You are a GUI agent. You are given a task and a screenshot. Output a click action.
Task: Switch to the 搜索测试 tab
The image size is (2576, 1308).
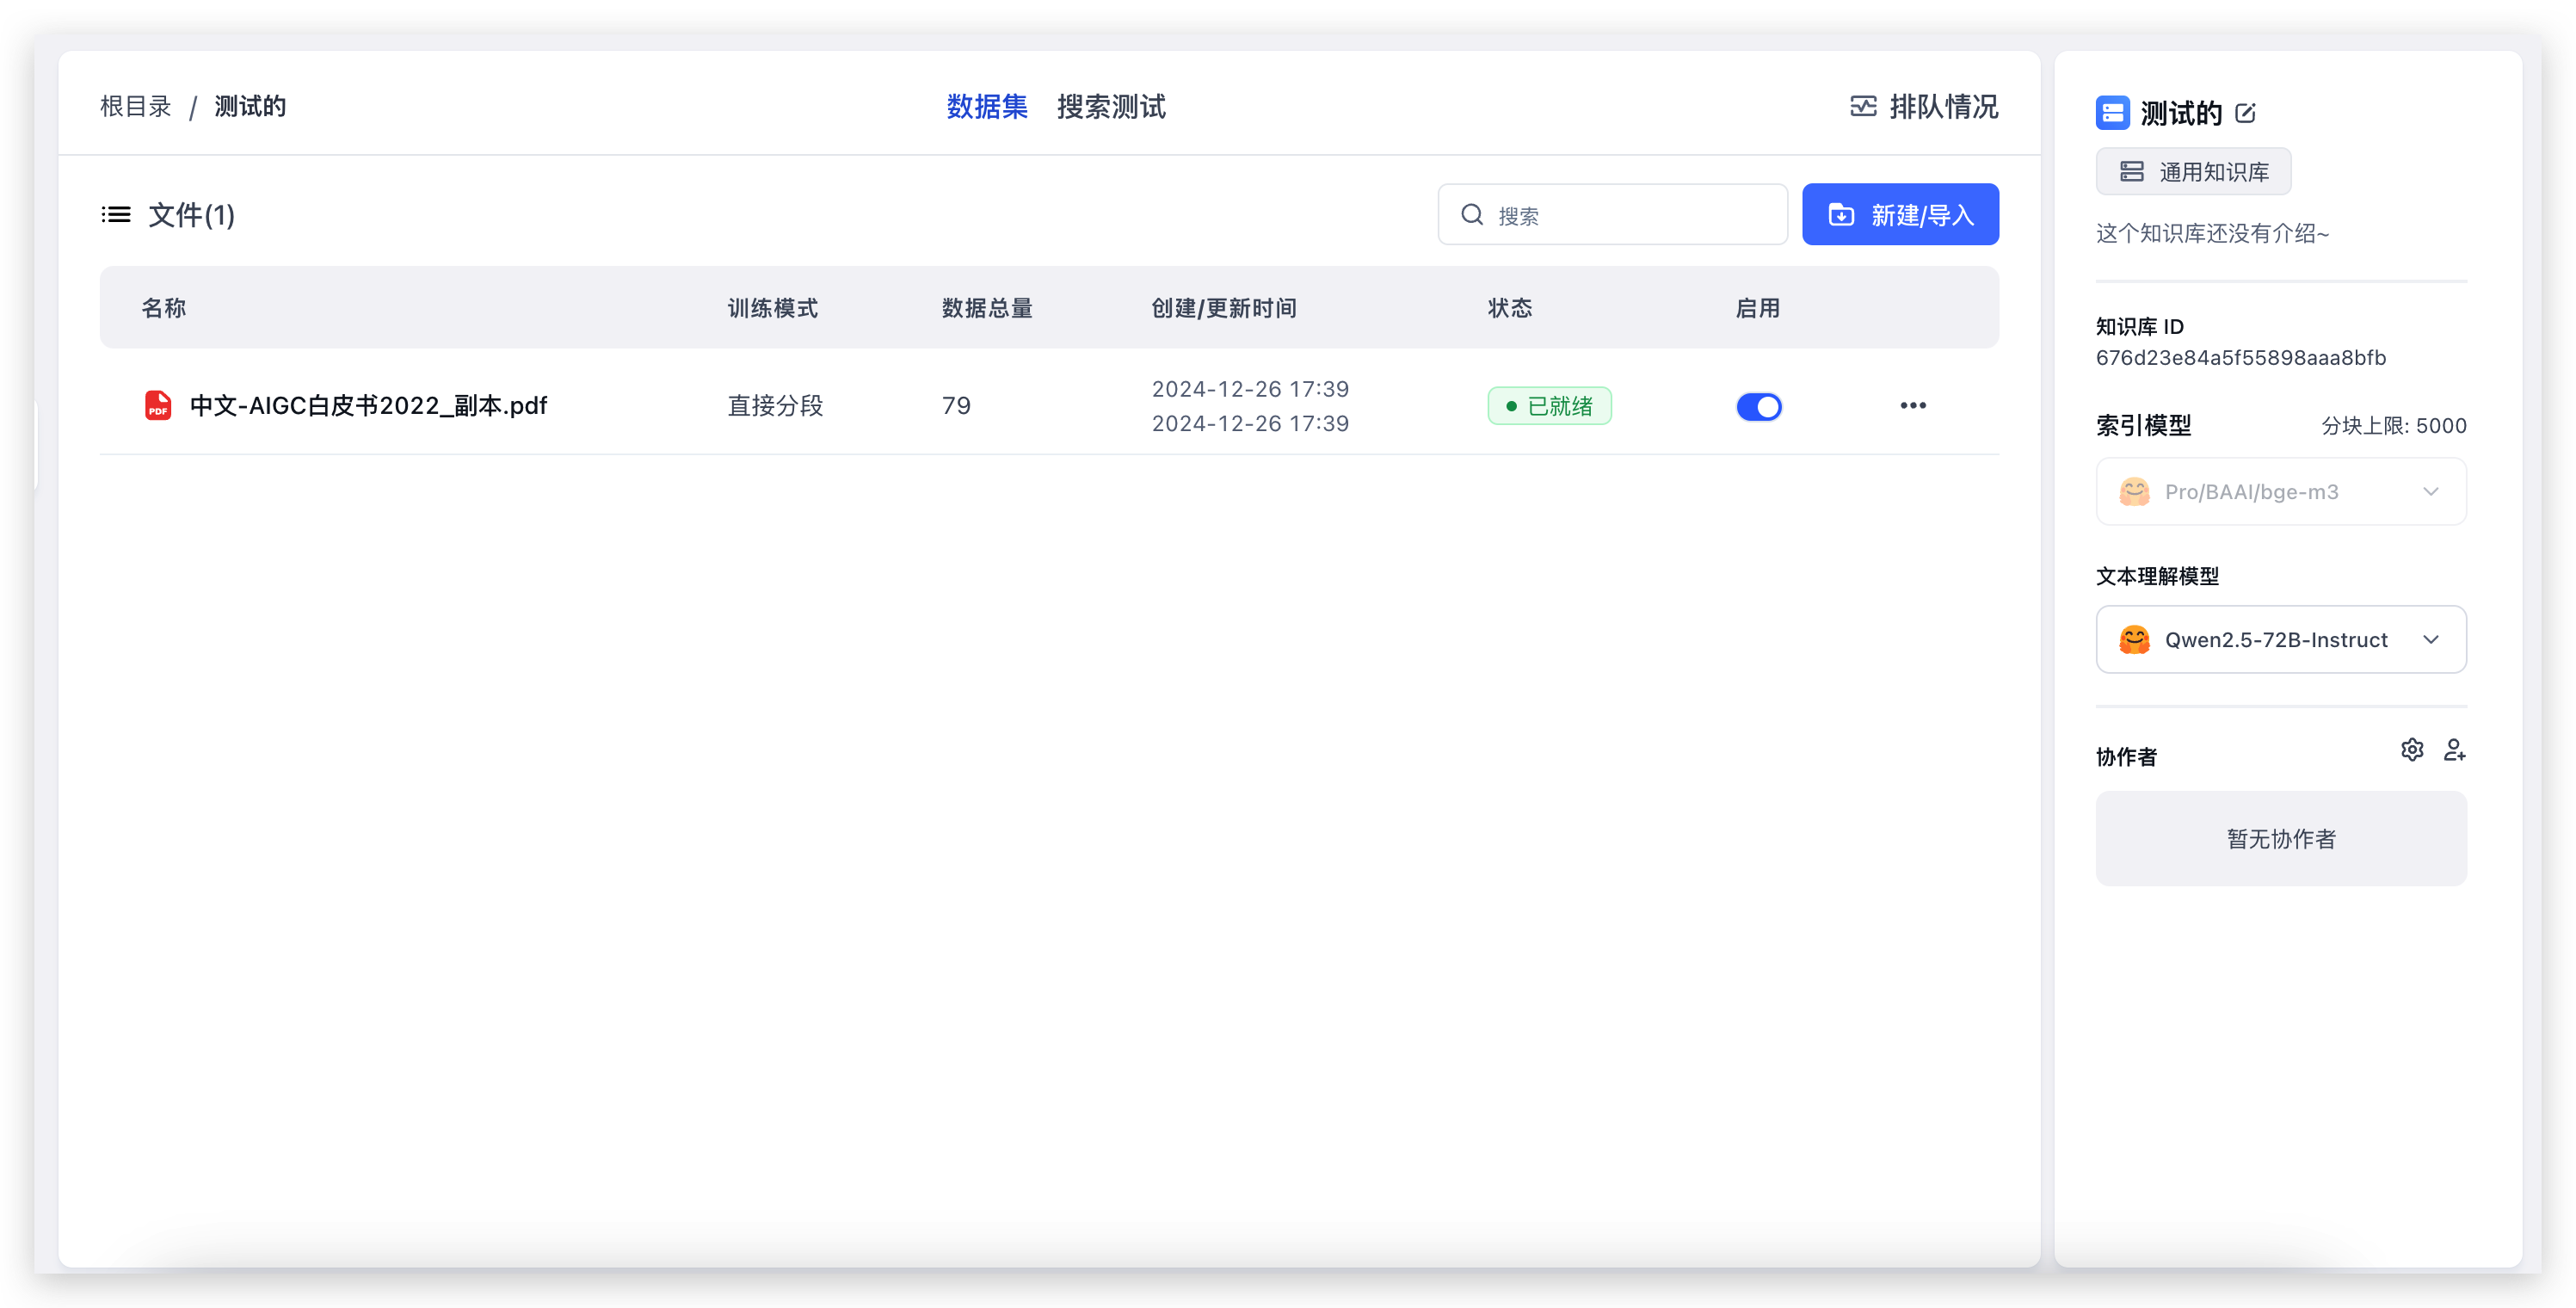[1111, 107]
